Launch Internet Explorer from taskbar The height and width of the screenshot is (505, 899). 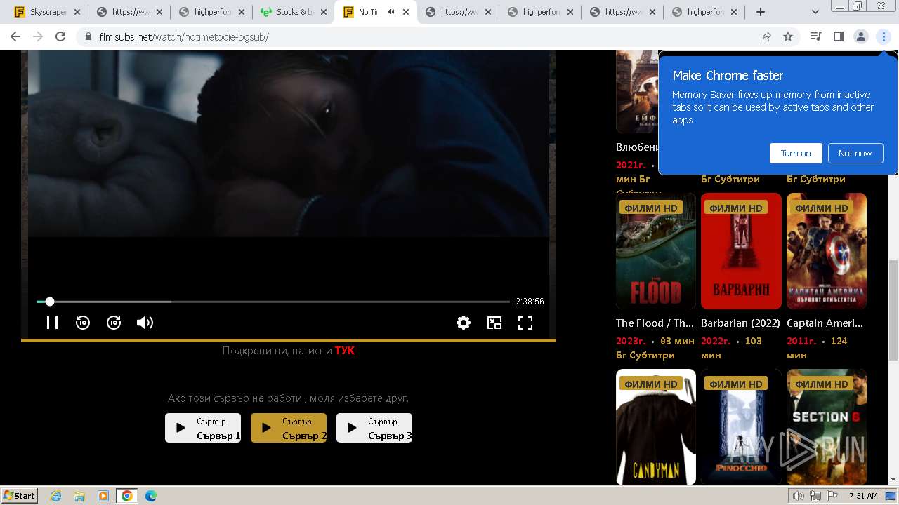coord(55,496)
